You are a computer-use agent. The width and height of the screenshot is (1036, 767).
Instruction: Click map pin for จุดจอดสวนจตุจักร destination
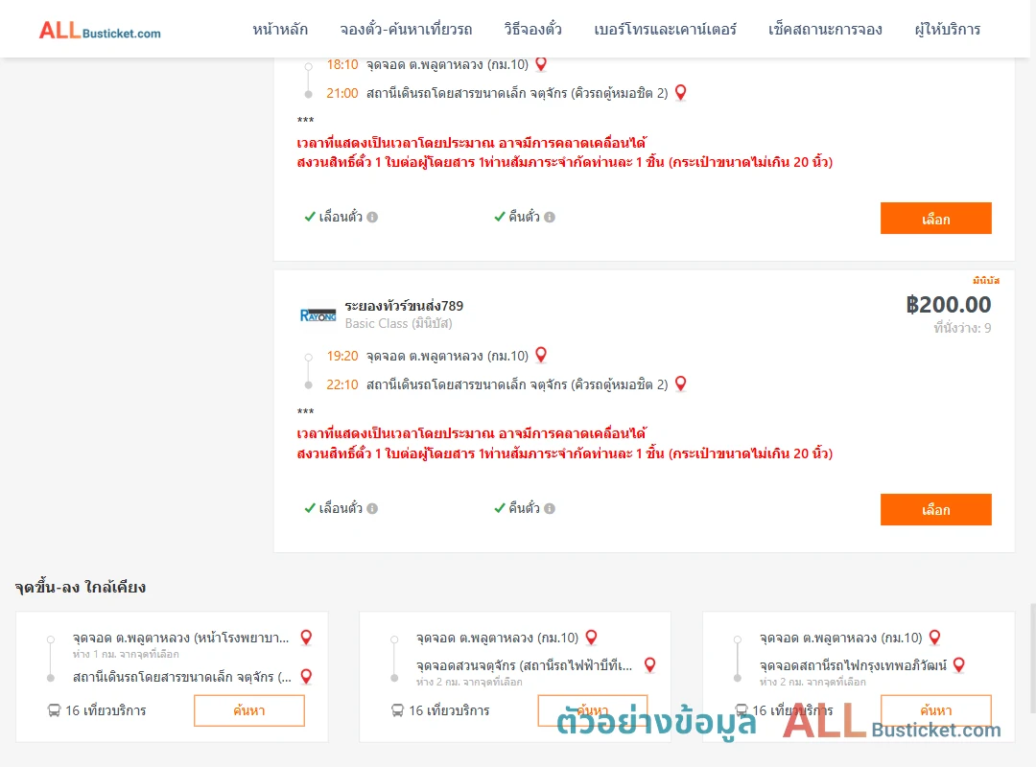pos(650,665)
